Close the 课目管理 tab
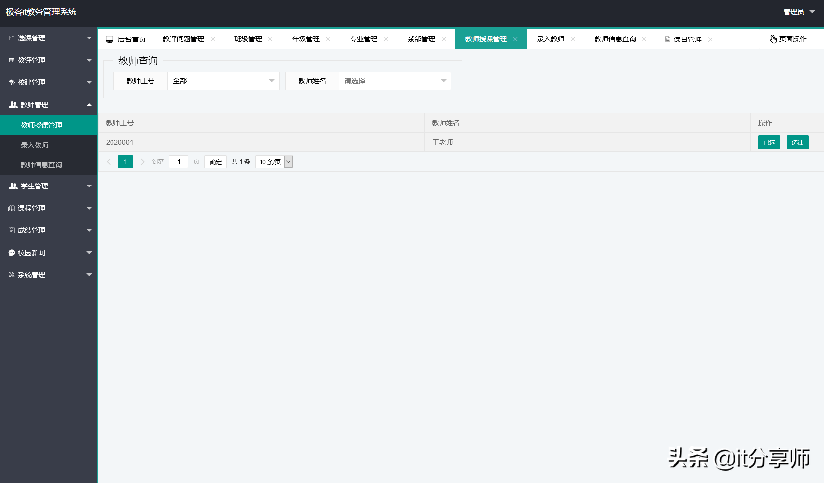This screenshot has height=483, width=824. [710, 39]
